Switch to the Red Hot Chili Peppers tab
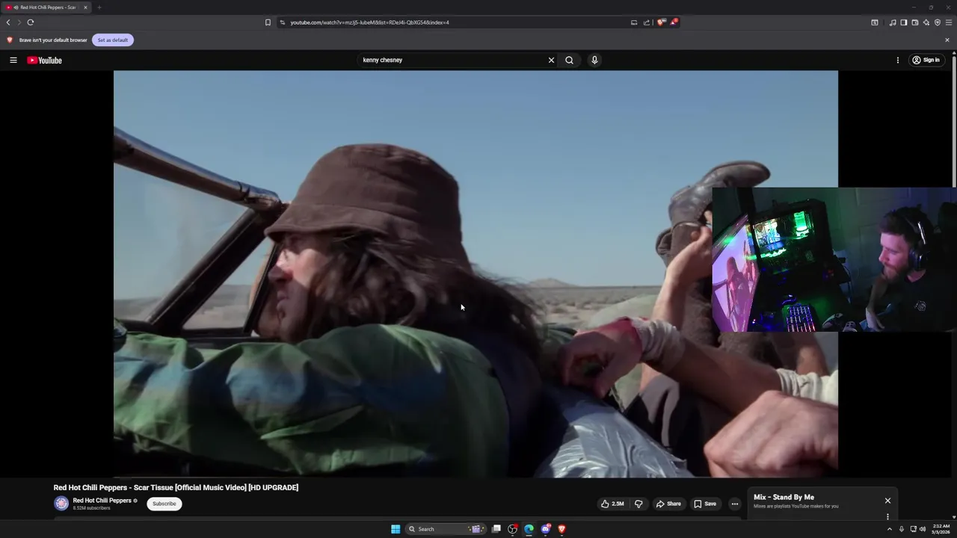Viewport: 957px width, 538px height. click(46, 7)
